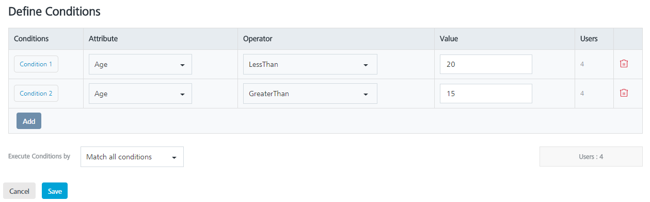Screen dimensions: 650x202
Task: Click the Value field containing 15
Action: [486, 94]
